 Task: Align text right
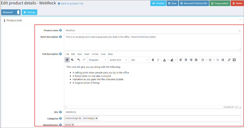pos(191,60)
